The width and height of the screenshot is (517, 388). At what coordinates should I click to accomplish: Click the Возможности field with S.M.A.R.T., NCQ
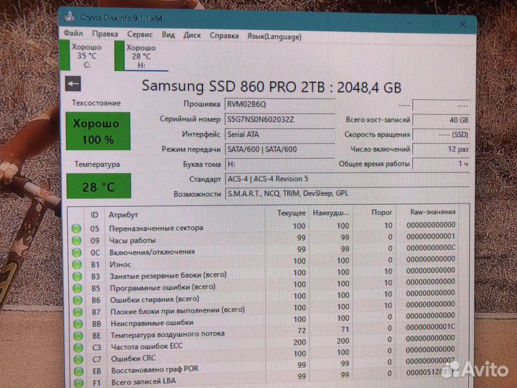(x=348, y=193)
